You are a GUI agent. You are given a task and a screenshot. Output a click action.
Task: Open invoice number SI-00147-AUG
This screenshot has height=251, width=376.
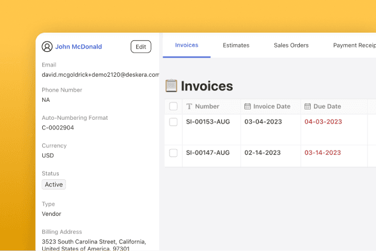click(x=208, y=153)
